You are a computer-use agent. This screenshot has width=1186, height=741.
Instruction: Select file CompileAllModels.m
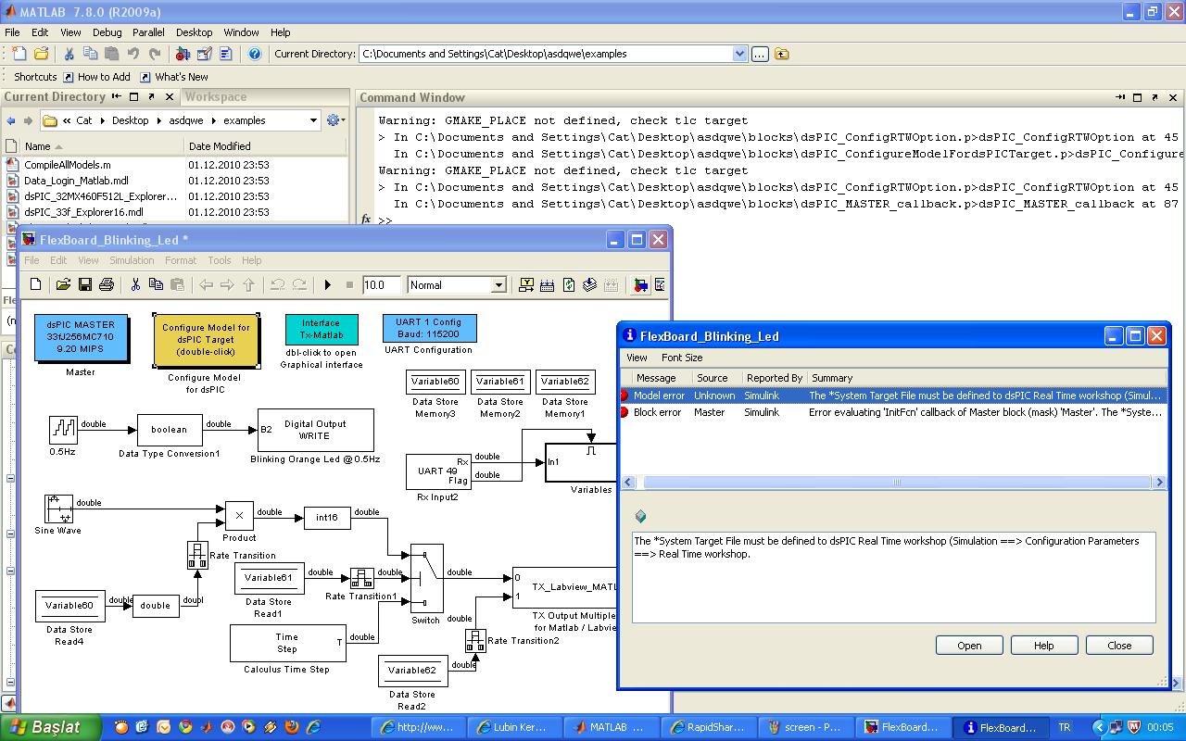(x=68, y=165)
